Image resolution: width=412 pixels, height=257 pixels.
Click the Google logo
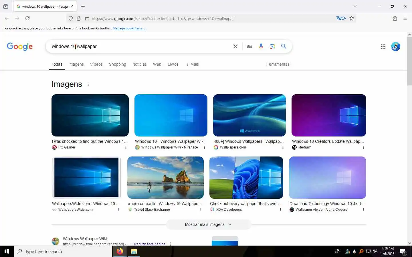click(x=20, y=47)
